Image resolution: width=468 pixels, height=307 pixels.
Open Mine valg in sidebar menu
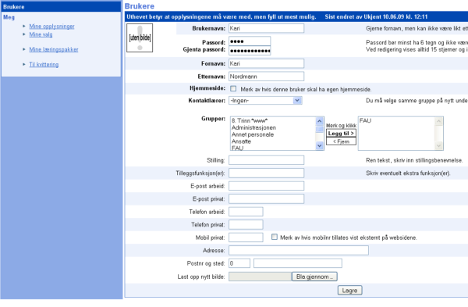pos(41,34)
